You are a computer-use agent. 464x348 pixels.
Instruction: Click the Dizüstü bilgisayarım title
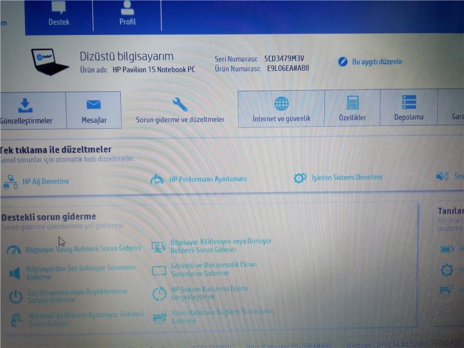click(126, 56)
